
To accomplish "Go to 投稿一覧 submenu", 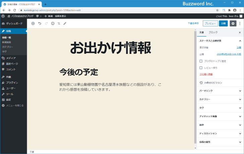I will point(7,37).
